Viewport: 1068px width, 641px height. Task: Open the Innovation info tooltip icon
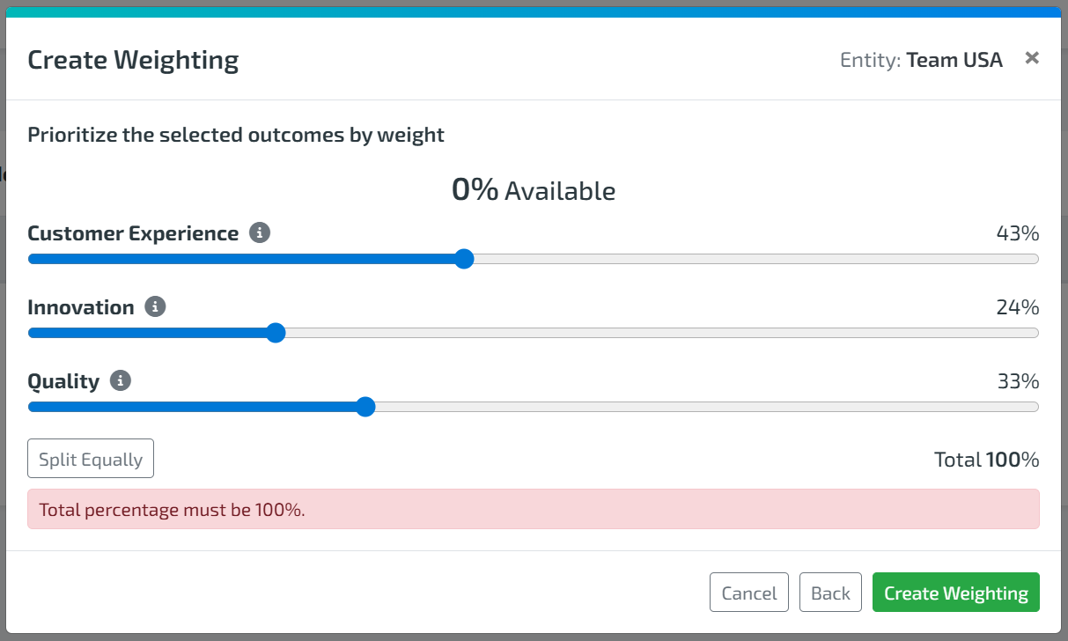[x=155, y=307]
